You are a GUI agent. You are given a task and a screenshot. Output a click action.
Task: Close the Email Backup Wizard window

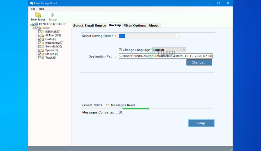[228, 3]
